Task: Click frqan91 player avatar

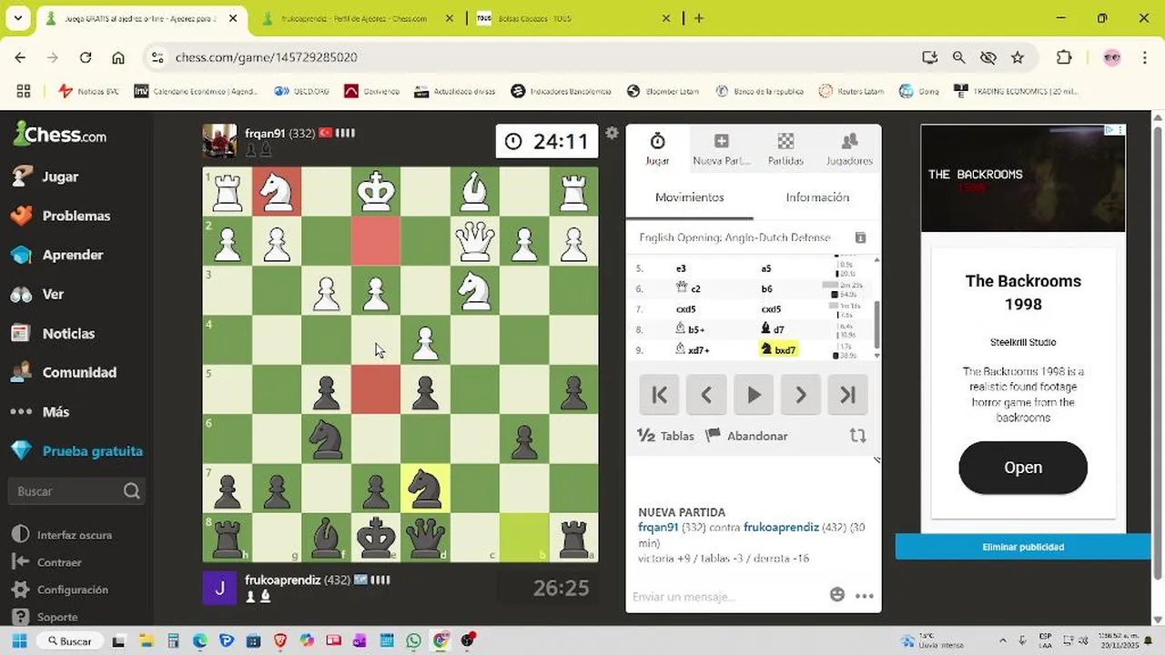Action: pos(219,141)
